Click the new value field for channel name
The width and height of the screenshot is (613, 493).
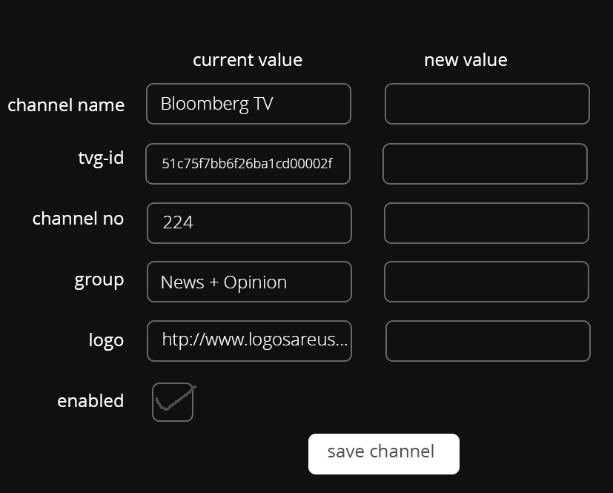click(486, 104)
